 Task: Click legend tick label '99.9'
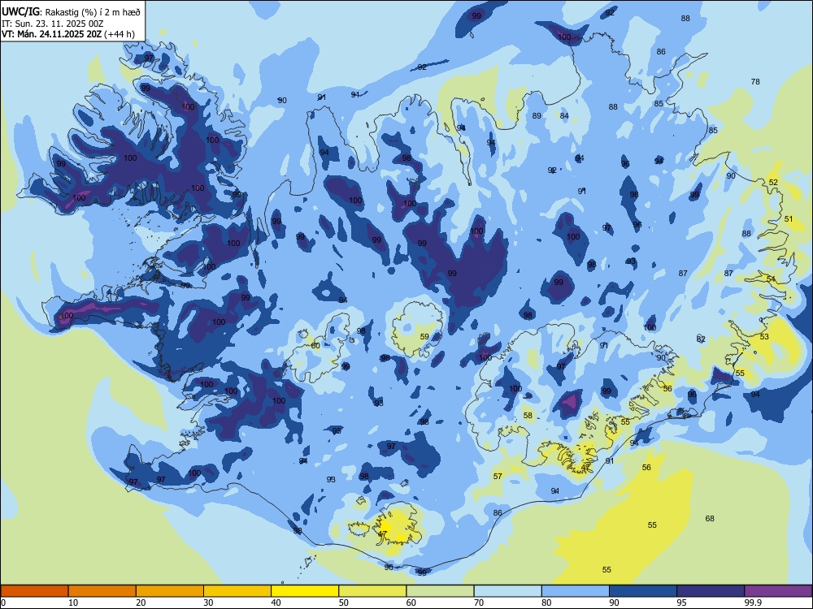tap(753, 603)
